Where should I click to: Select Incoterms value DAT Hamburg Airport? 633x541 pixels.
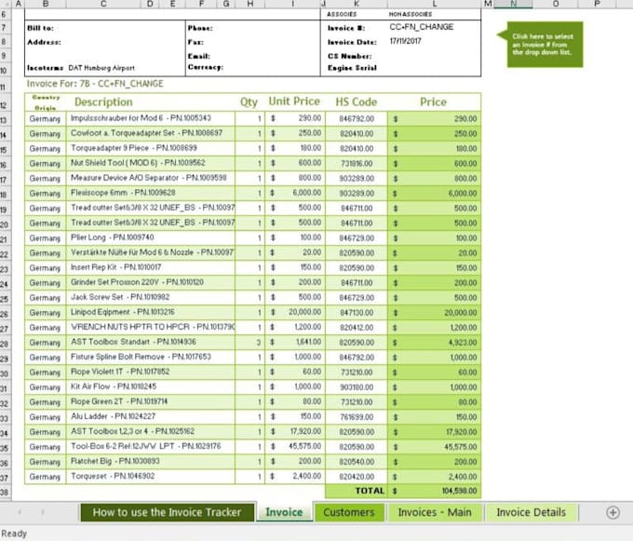101,68
